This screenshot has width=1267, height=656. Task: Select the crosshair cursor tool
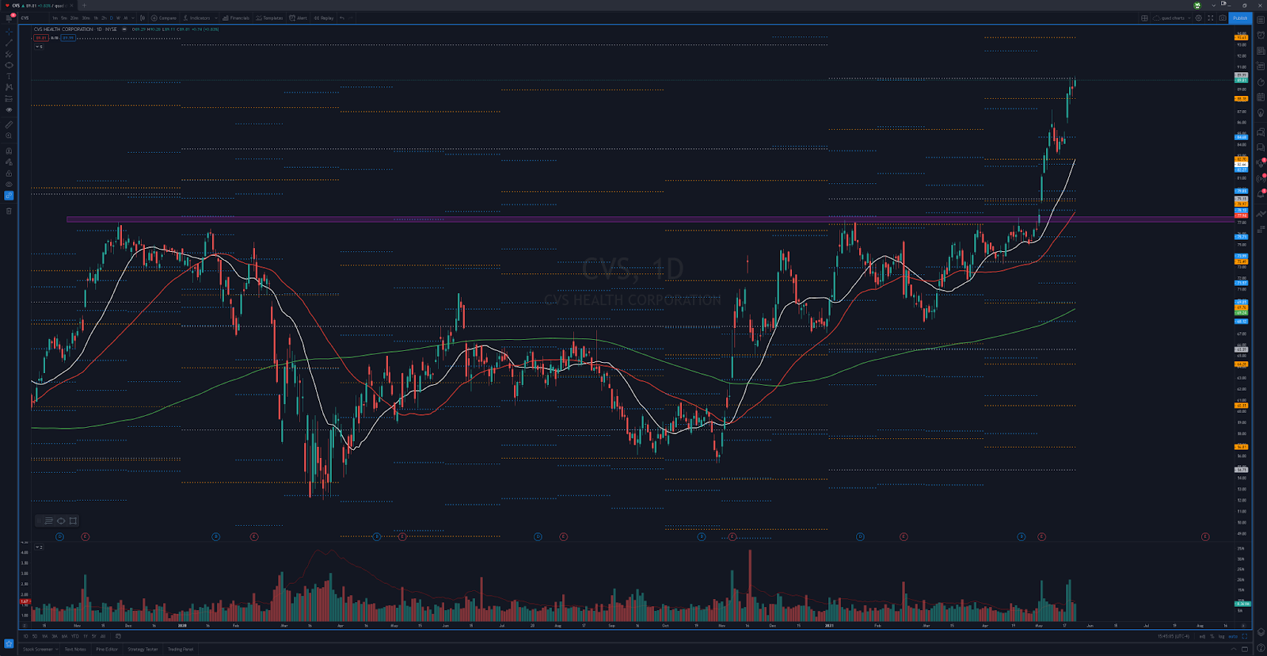(x=9, y=32)
